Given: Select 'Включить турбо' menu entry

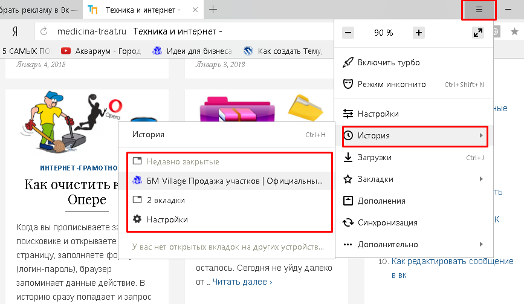Looking at the screenshot, I should click(414, 62).
